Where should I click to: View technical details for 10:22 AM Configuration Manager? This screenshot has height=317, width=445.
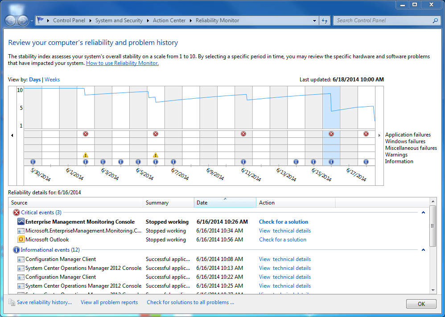point(285,277)
